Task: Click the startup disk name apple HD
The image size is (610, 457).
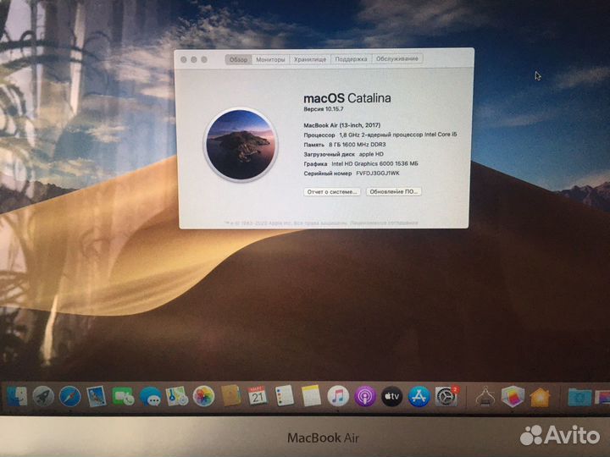Action: 371,154
